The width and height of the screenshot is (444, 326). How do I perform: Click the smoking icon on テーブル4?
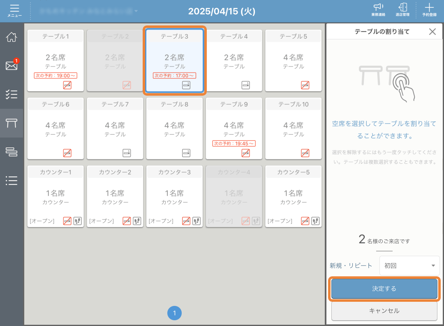pyautogui.click(x=245, y=85)
